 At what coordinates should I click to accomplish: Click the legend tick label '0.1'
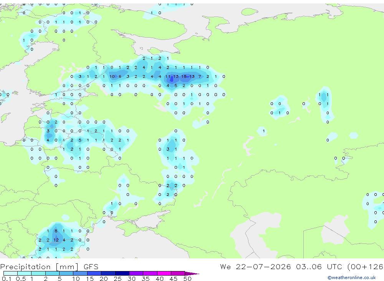pos(7,279)
